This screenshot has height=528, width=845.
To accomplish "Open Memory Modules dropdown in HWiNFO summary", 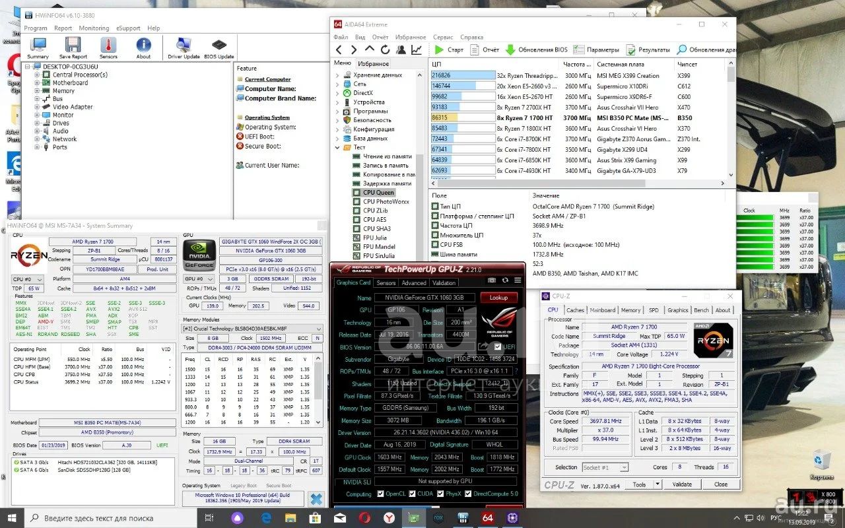I will tap(253, 329).
